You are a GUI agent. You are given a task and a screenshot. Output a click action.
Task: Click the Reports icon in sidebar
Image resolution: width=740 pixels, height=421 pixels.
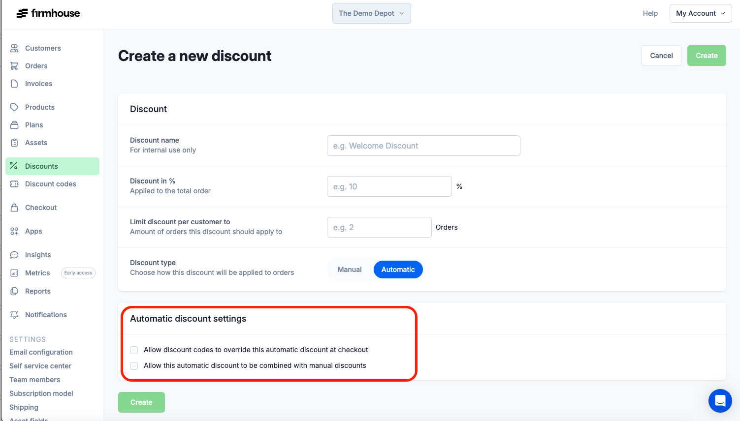point(14,291)
